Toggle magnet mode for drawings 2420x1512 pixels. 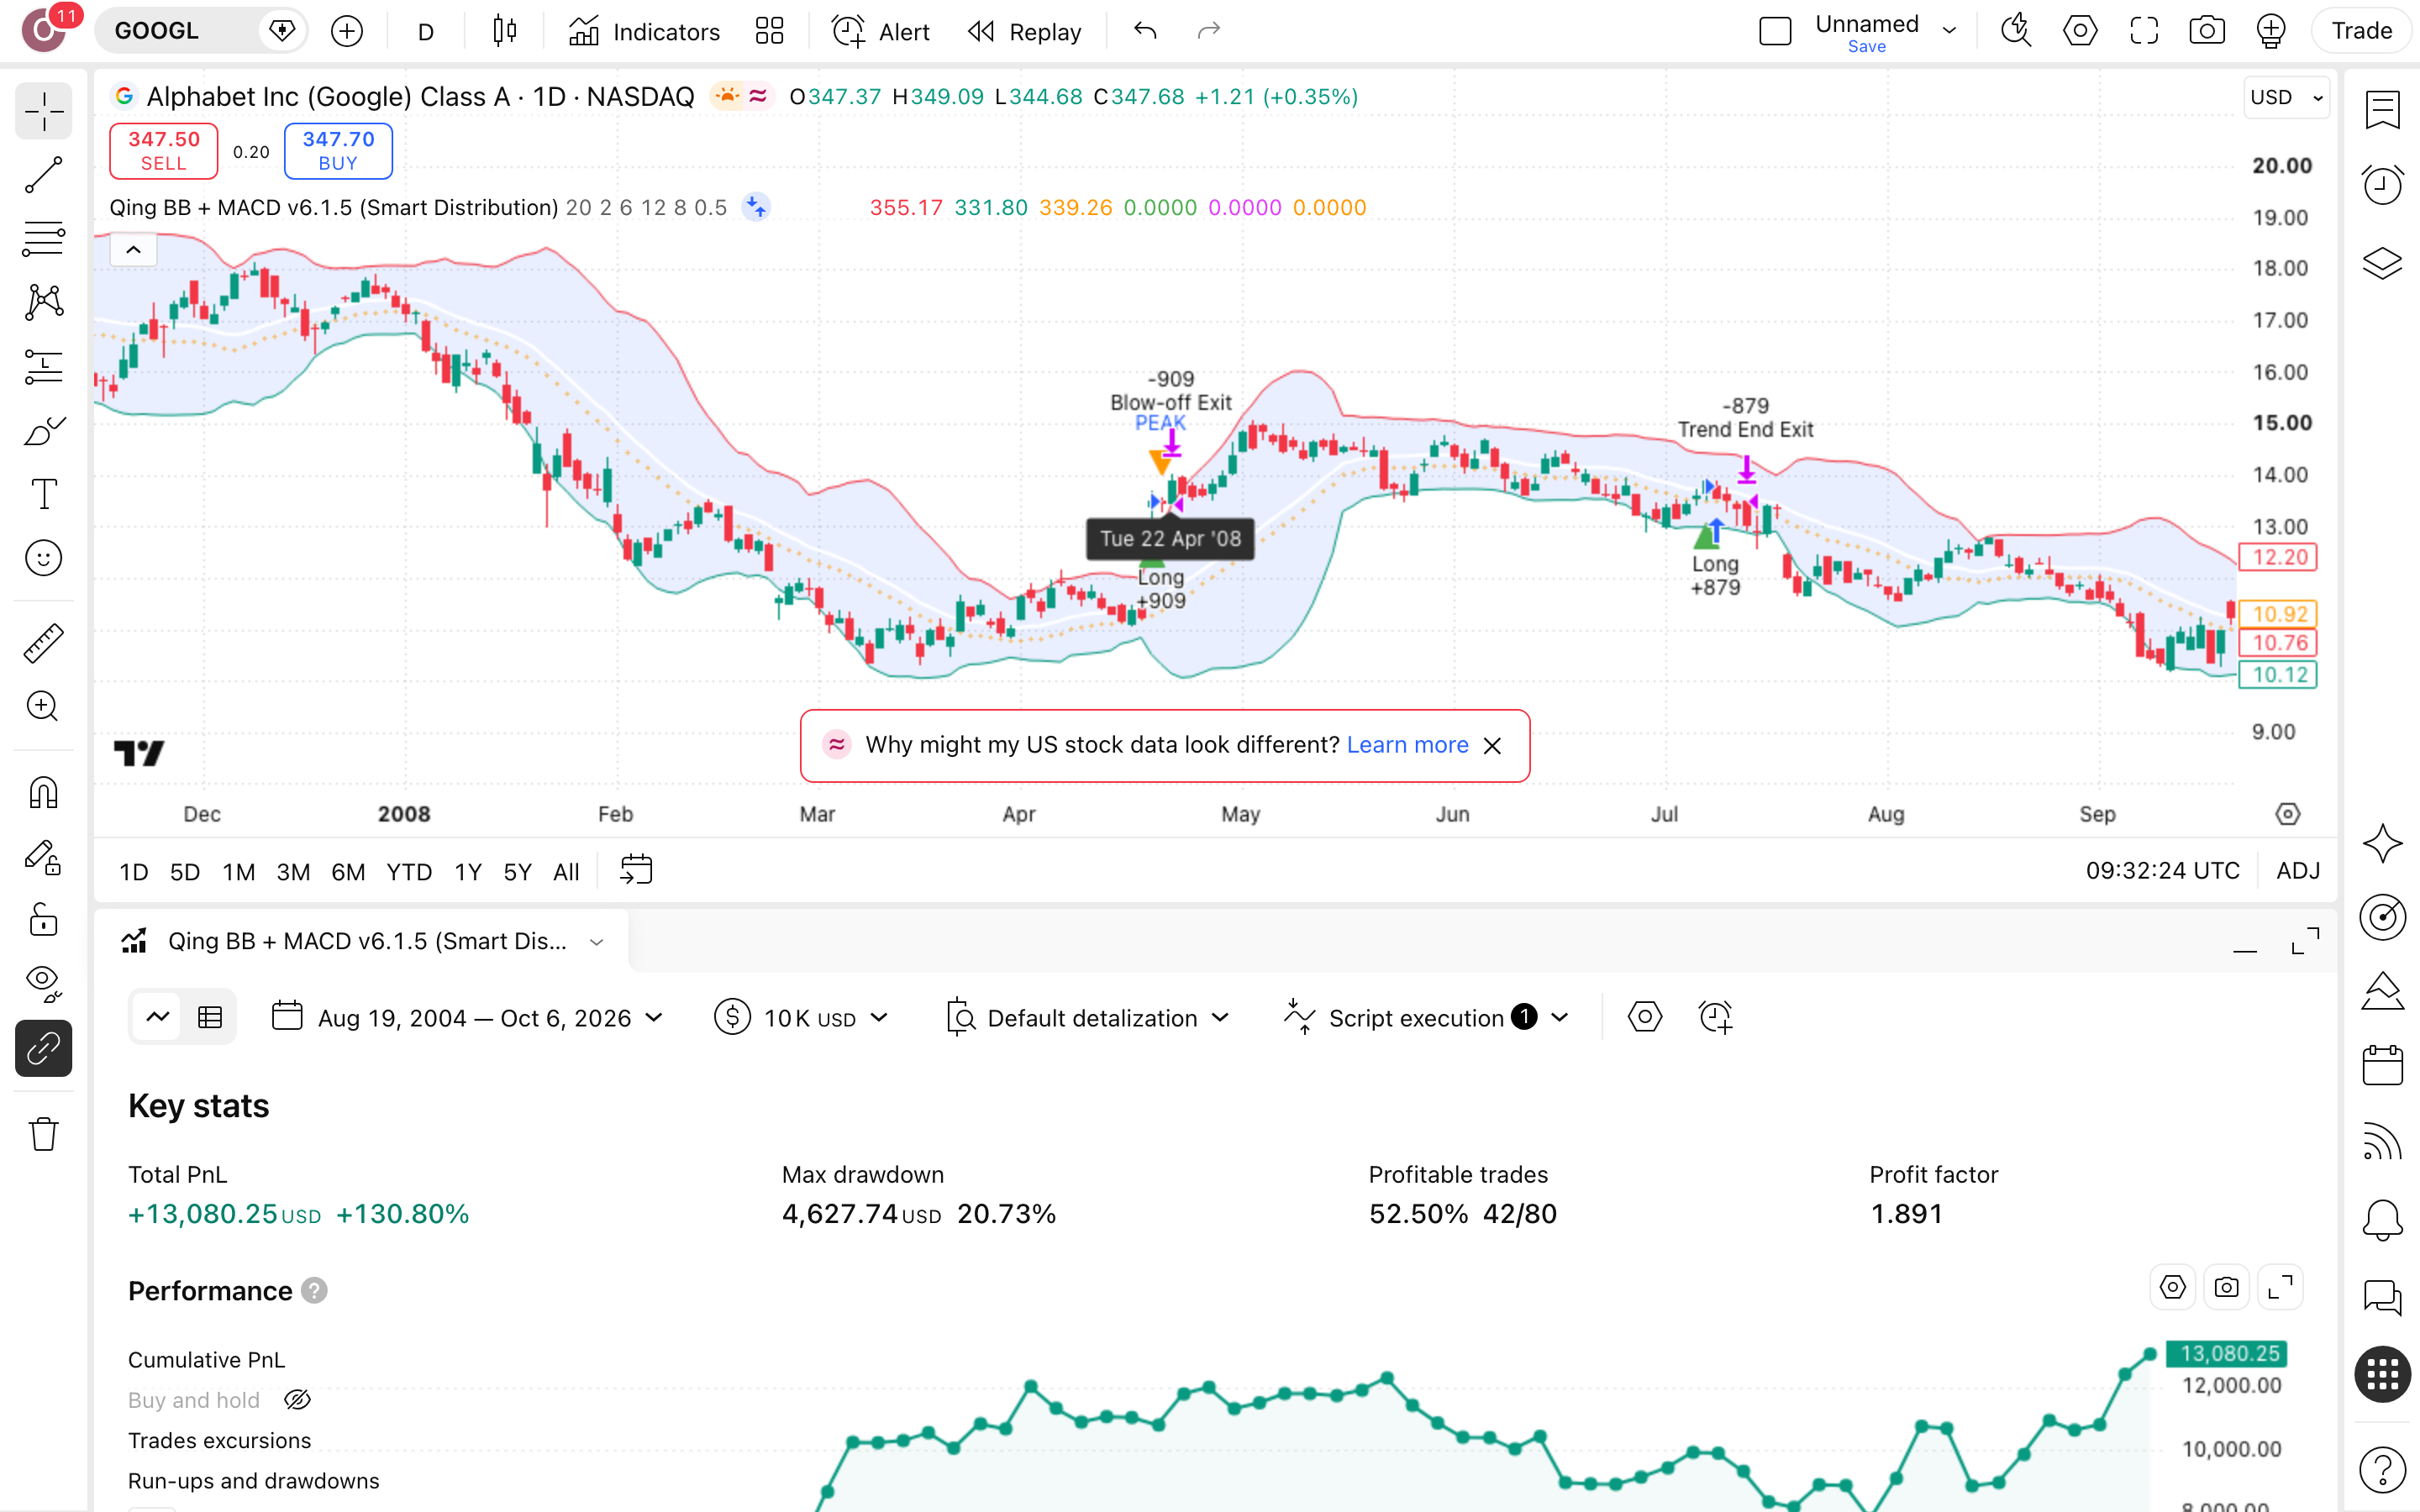pos(43,793)
